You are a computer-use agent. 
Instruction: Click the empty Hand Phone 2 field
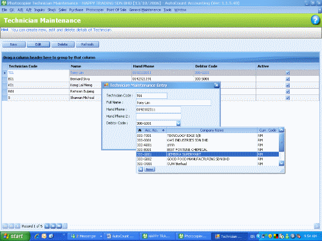click(x=158, y=116)
